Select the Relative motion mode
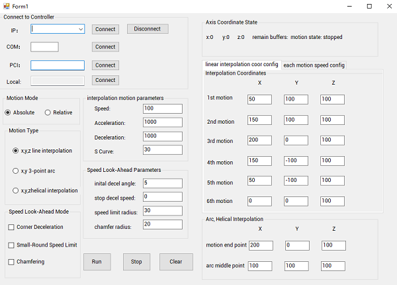Image resolution: width=397 pixels, height=285 pixels. (x=48, y=112)
